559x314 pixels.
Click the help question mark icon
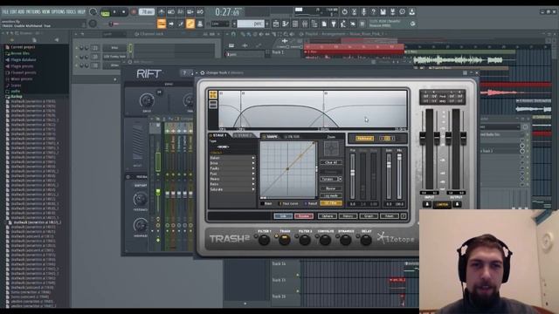coord(373,12)
